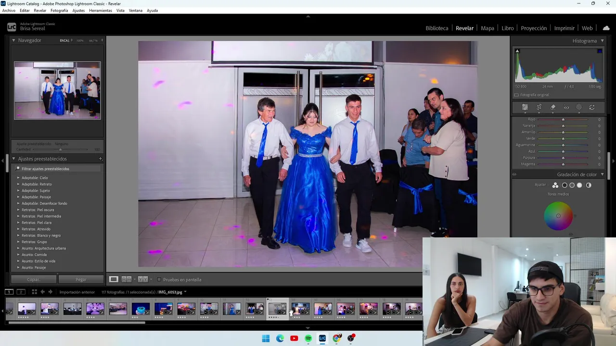This screenshot has height=346, width=616.
Task: Collapse the Navegador panel
Action: click(x=13, y=40)
